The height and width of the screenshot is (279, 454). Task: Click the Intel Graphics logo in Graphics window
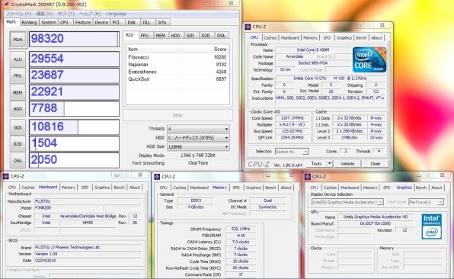pyautogui.click(x=432, y=226)
